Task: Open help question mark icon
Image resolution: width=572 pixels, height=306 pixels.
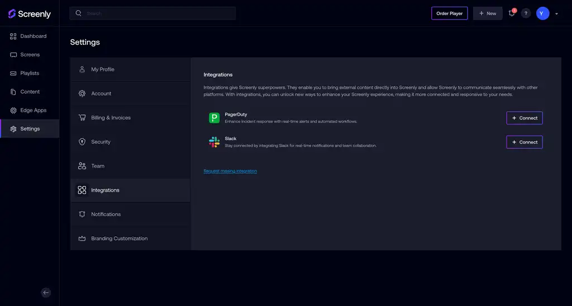Action: (x=526, y=13)
